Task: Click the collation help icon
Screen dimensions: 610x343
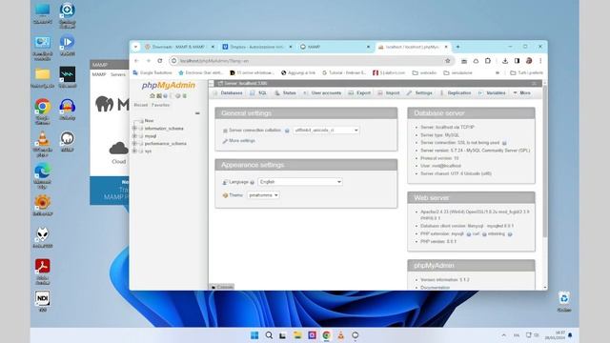Action: coord(287,131)
